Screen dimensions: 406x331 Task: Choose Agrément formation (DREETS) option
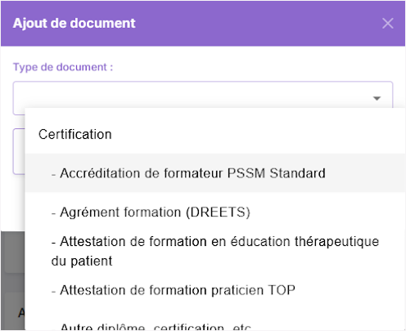(x=215, y=212)
